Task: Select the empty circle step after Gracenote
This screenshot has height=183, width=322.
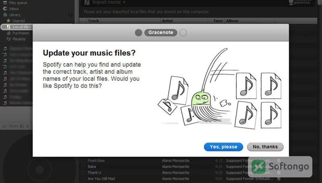Action: (x=183, y=33)
